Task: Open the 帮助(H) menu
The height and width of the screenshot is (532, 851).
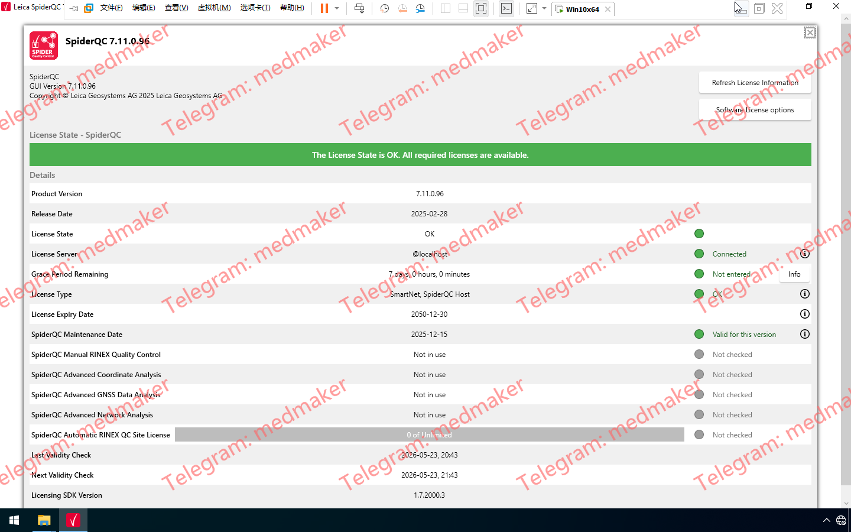Action: 292,8
